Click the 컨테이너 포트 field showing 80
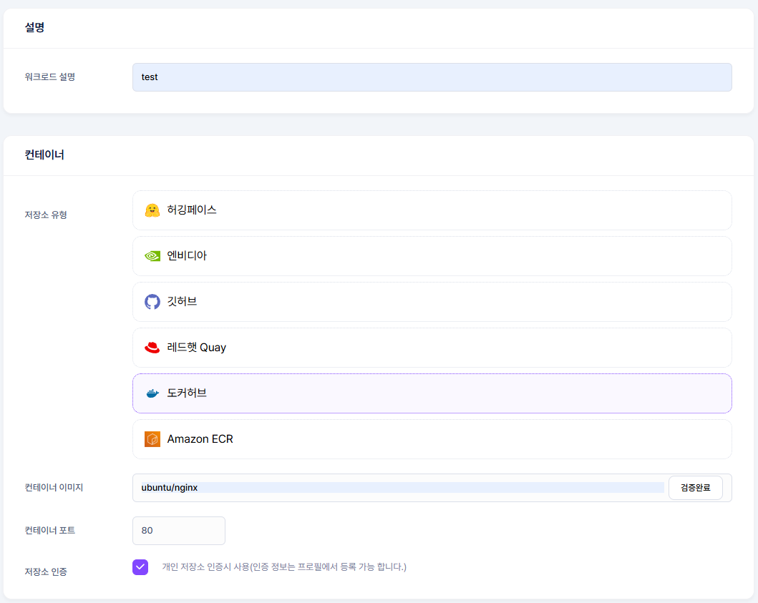This screenshot has width=758, height=603. click(179, 531)
